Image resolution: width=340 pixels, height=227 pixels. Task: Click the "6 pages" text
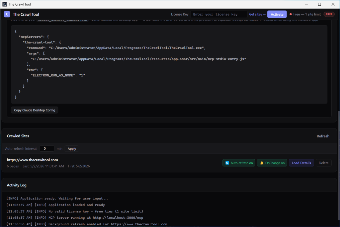(x=13, y=166)
